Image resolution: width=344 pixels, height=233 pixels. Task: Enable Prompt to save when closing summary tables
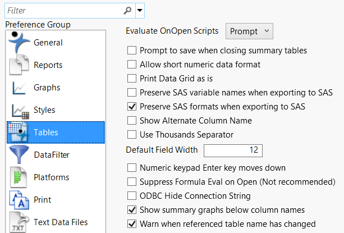[132, 51]
